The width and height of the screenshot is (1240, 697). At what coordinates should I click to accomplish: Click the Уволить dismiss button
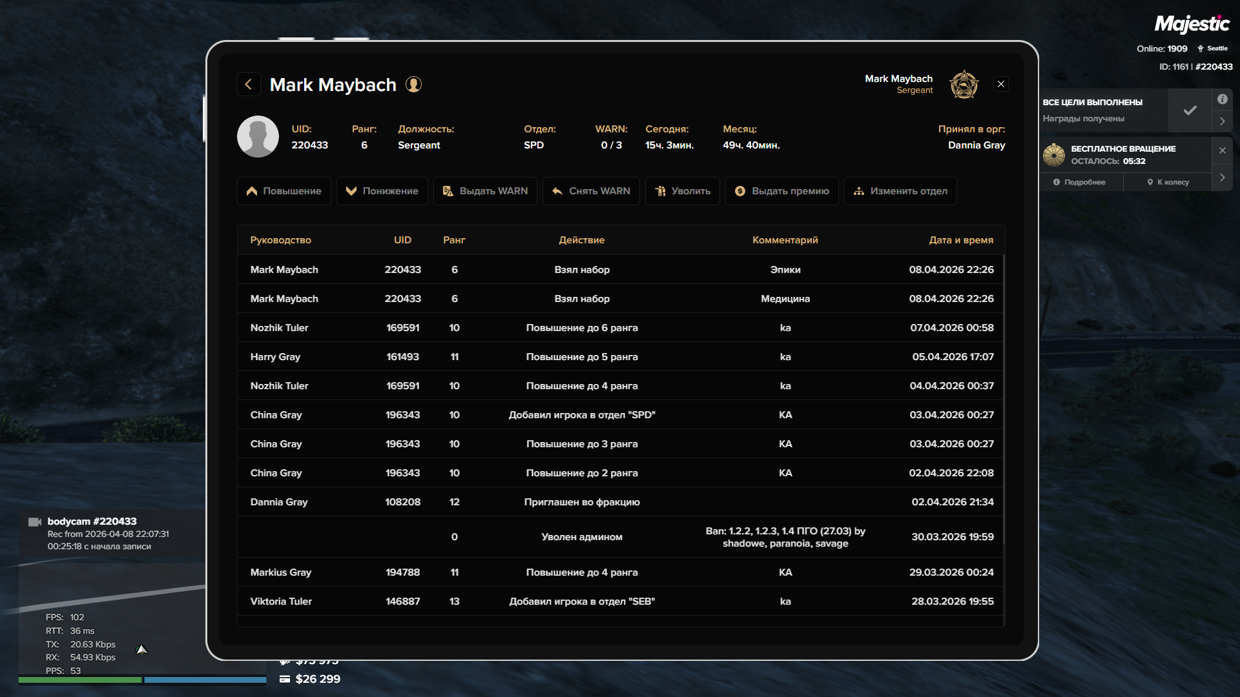[x=682, y=191]
